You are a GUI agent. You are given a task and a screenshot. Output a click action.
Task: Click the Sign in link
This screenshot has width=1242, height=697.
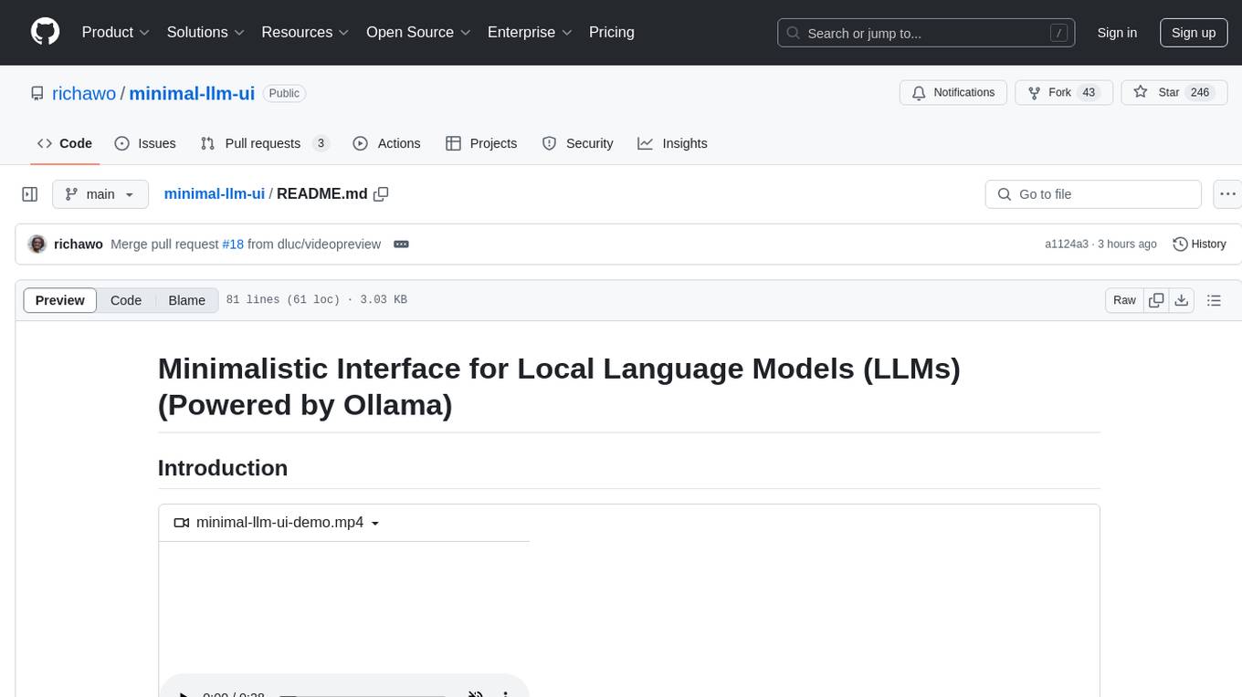pyautogui.click(x=1117, y=33)
